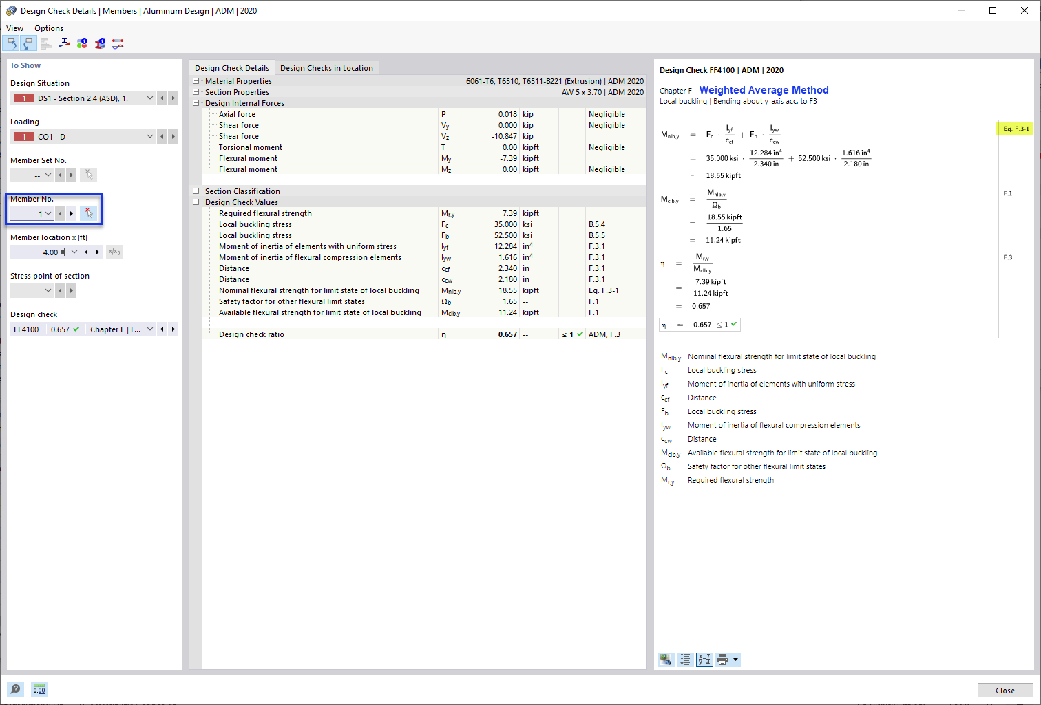
Task: Toggle values display with x/y=7/4 icon
Action: [704, 659]
